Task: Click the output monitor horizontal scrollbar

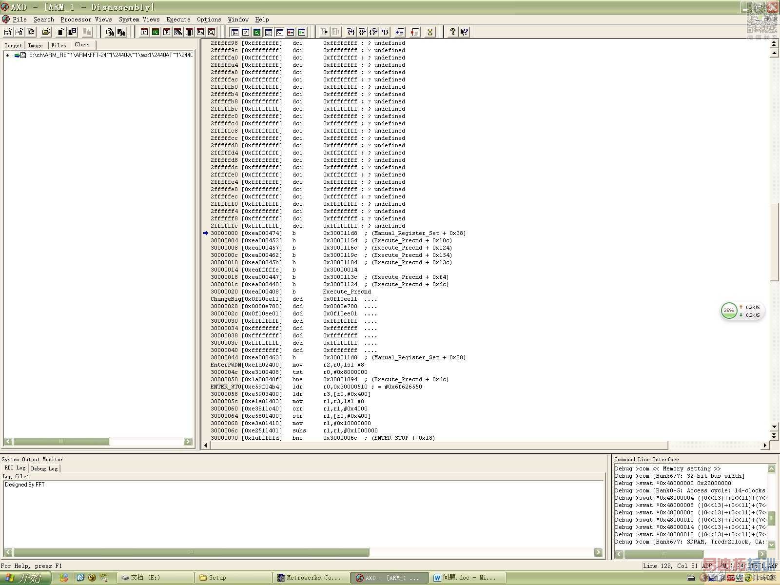Action: 191,552
